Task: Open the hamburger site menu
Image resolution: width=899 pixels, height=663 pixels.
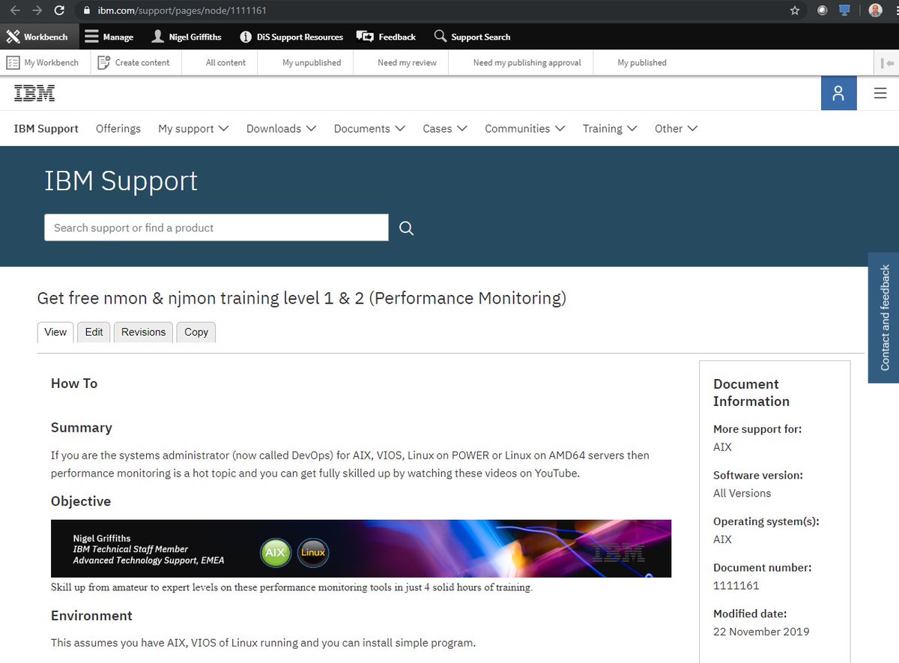Action: [880, 94]
